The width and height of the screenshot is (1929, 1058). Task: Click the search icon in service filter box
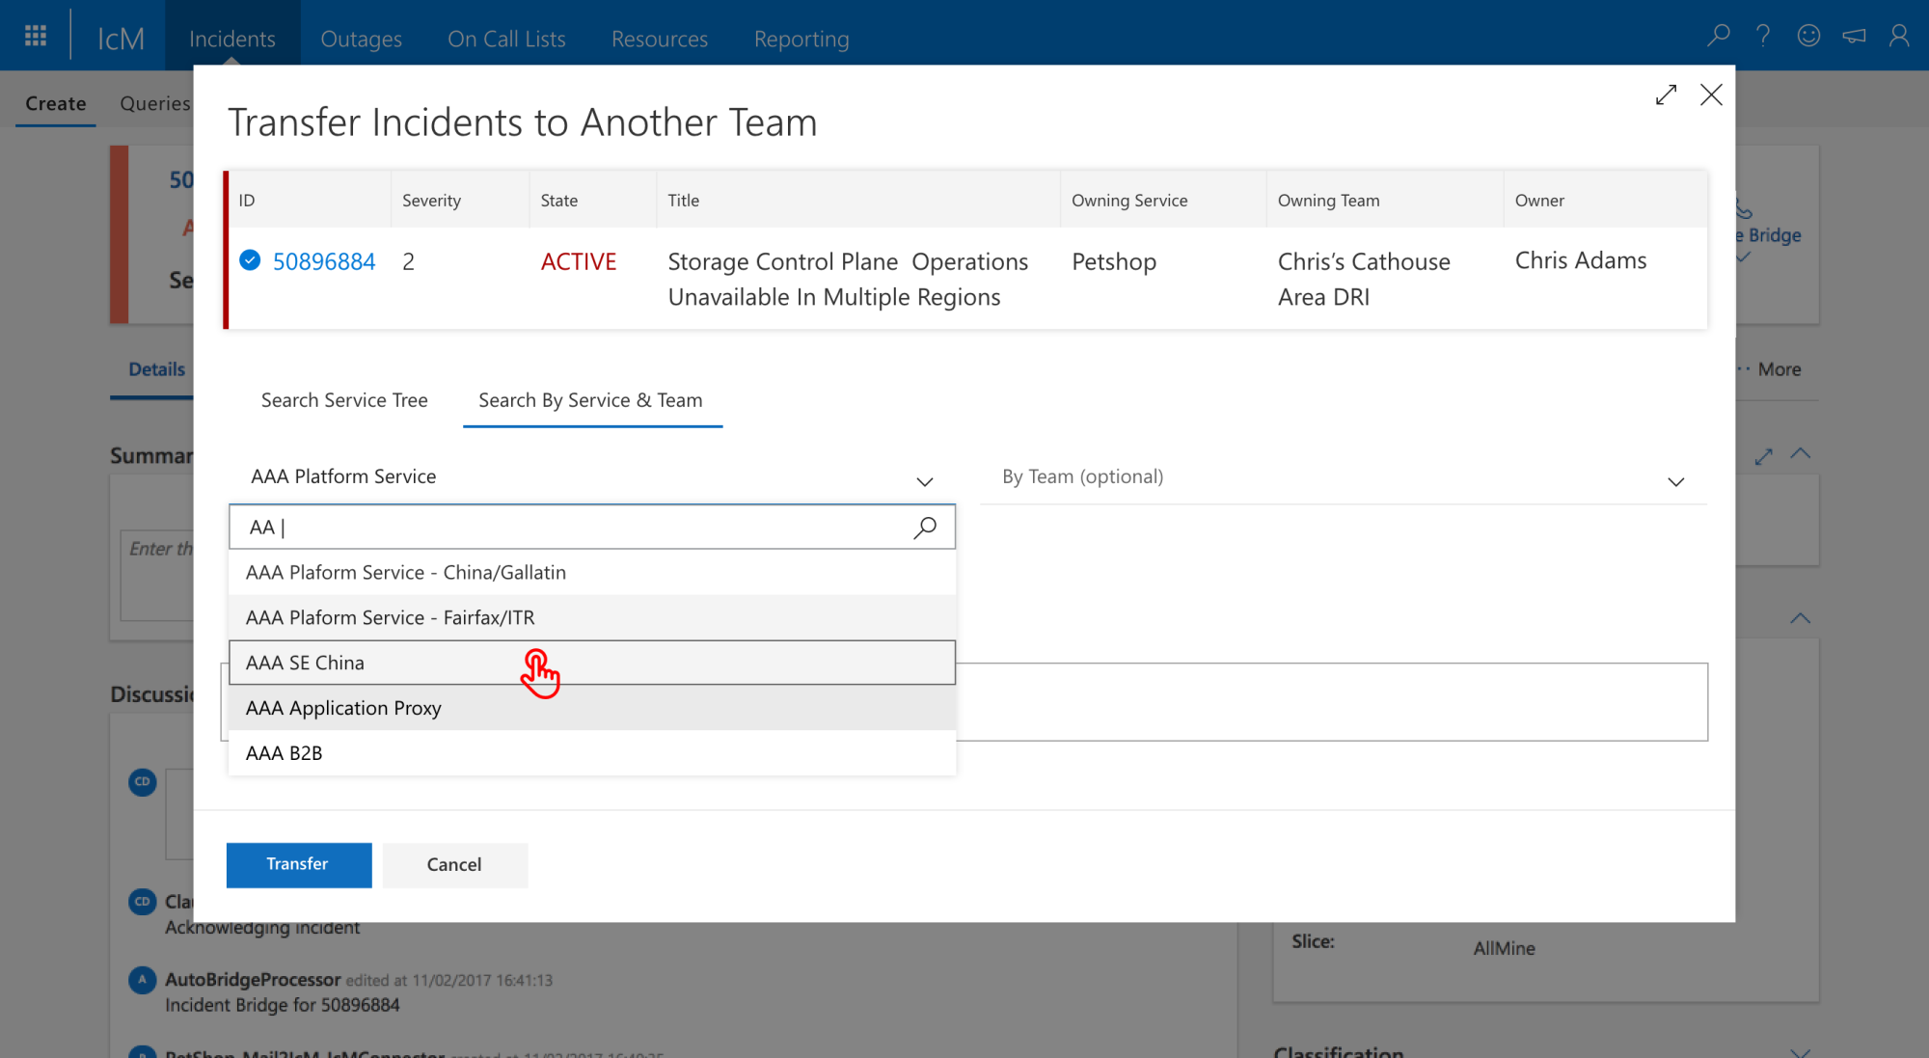925,527
